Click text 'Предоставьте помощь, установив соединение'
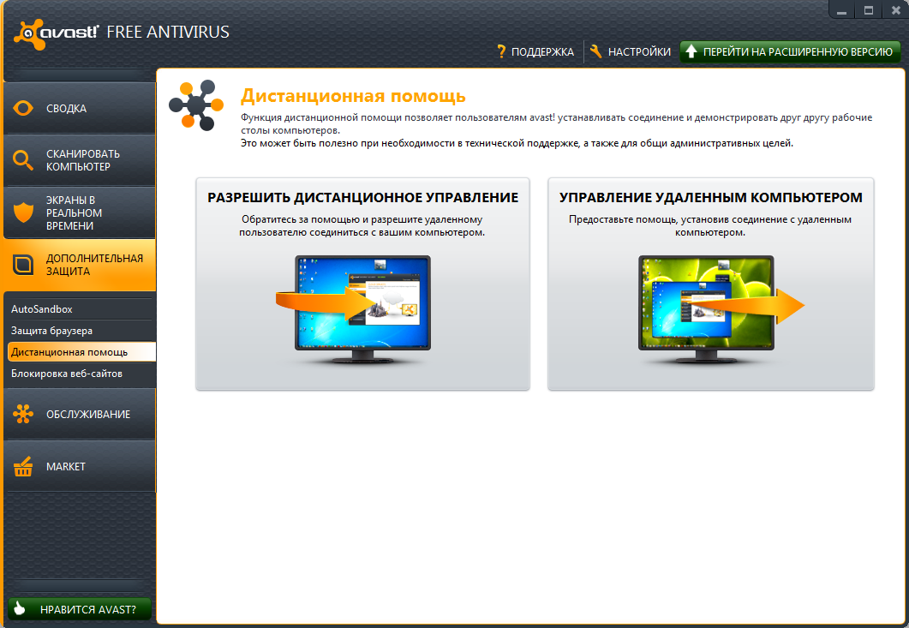This screenshot has height=628, width=909. point(677,219)
